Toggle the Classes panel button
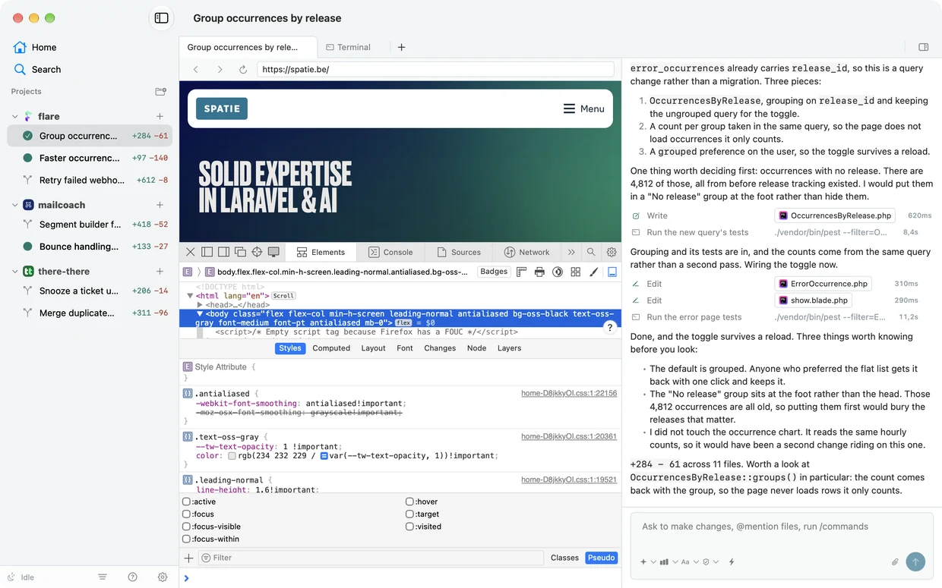 click(564, 558)
